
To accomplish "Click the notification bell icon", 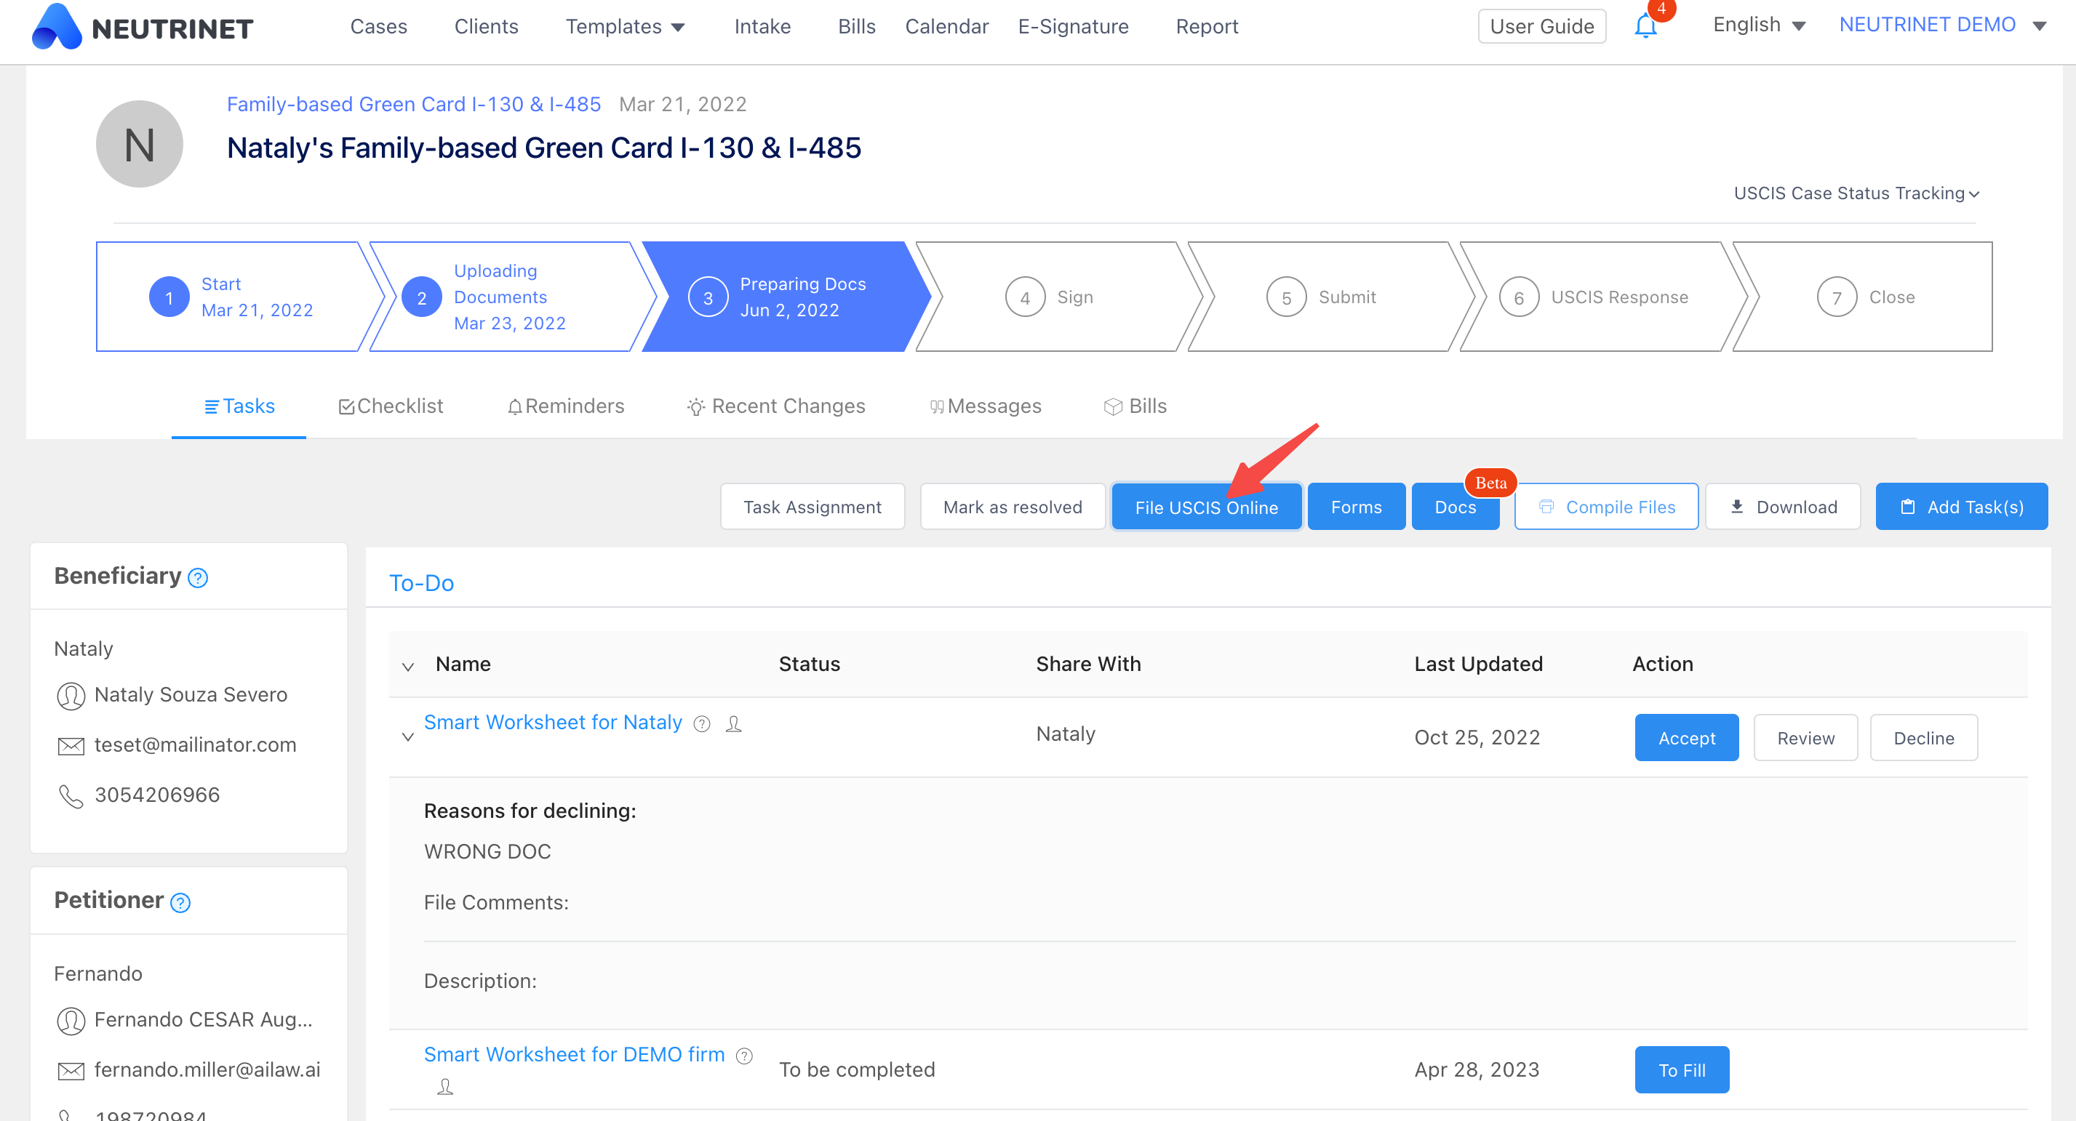I will click(1645, 27).
